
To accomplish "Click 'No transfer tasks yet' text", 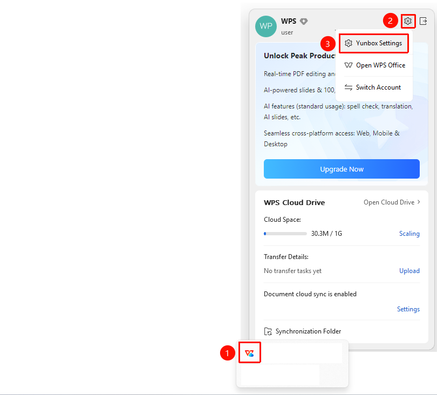I will tap(292, 271).
